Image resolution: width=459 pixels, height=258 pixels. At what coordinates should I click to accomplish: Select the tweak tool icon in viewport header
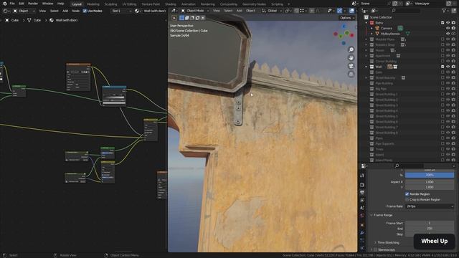click(174, 18)
